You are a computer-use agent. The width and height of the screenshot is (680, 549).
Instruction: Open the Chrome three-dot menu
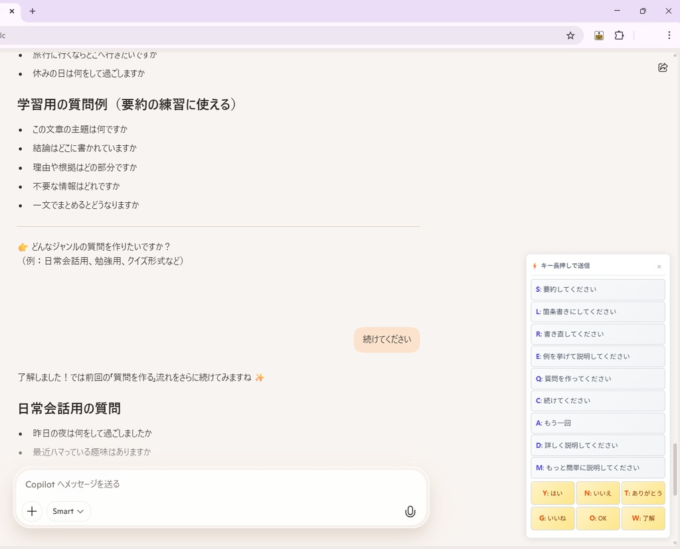pyautogui.click(x=669, y=35)
